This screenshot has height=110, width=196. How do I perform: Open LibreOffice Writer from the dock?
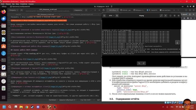click(3, 39)
